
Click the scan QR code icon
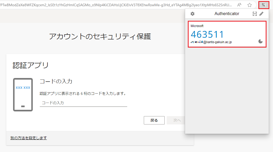[255, 14]
